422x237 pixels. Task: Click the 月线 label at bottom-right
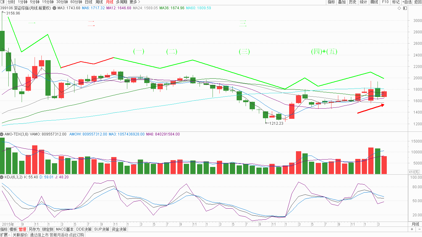click(x=415, y=224)
